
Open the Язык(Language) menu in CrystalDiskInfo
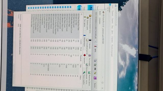click(112, 51)
